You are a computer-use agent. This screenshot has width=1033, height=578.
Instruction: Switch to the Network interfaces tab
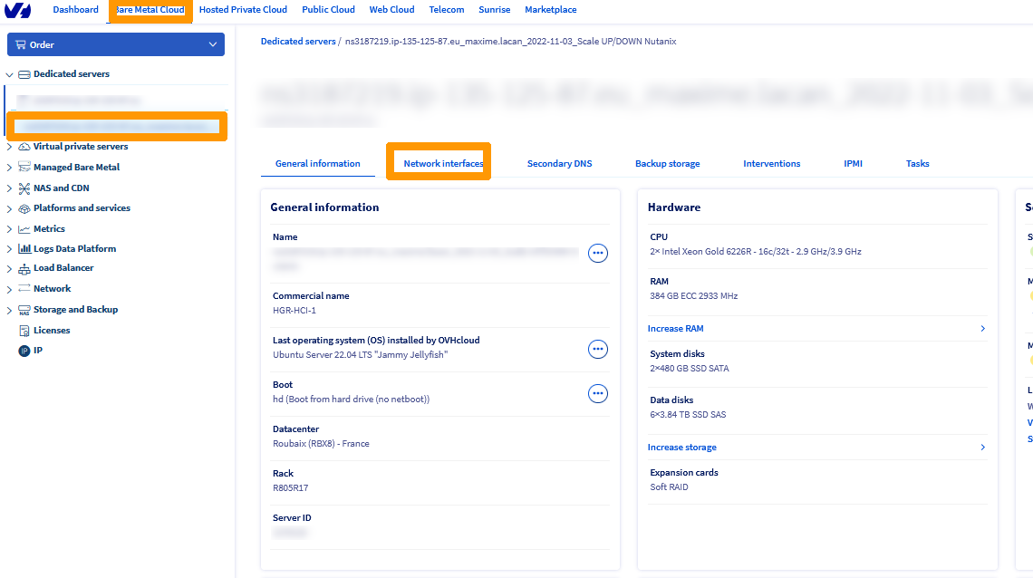click(443, 164)
